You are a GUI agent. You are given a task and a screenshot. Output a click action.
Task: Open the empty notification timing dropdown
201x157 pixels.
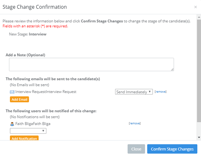point(28,131)
